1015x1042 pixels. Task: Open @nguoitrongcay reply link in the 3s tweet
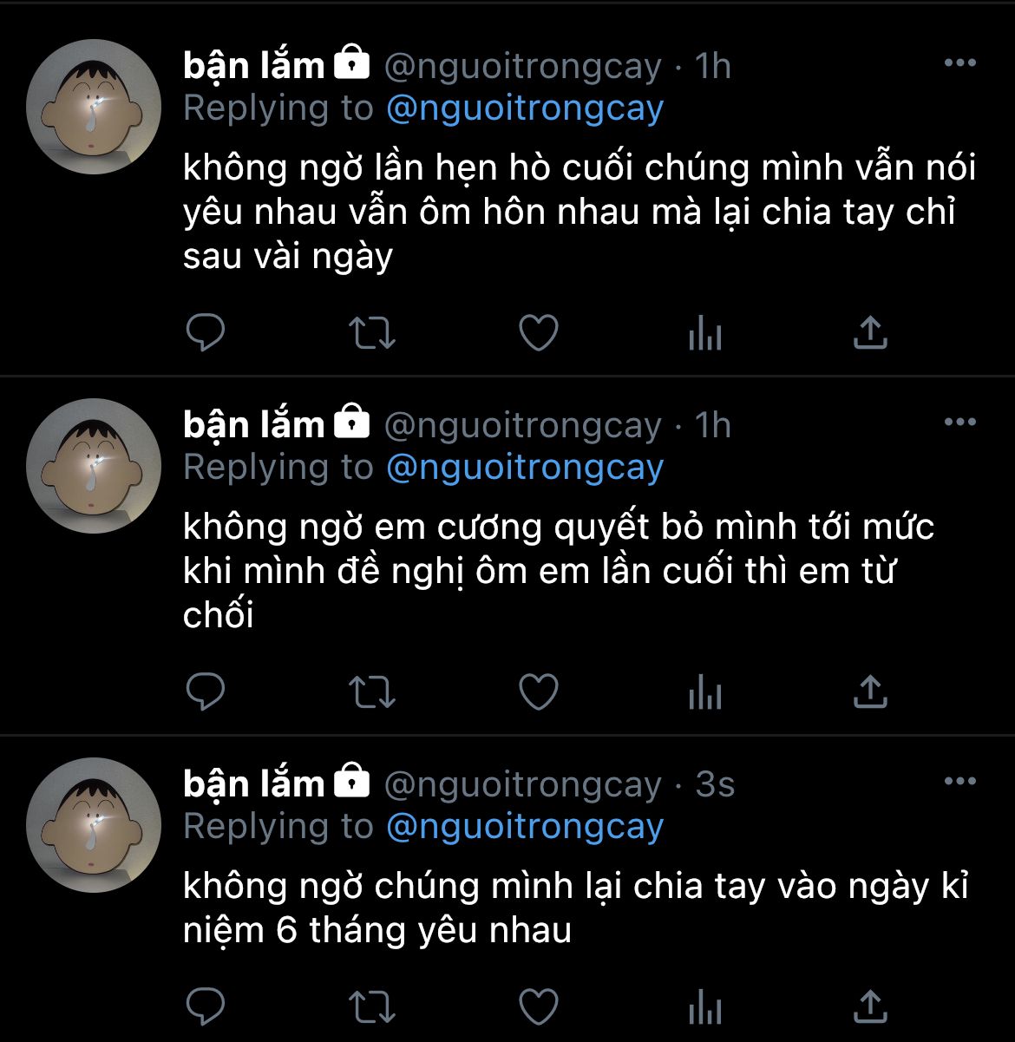click(x=525, y=828)
